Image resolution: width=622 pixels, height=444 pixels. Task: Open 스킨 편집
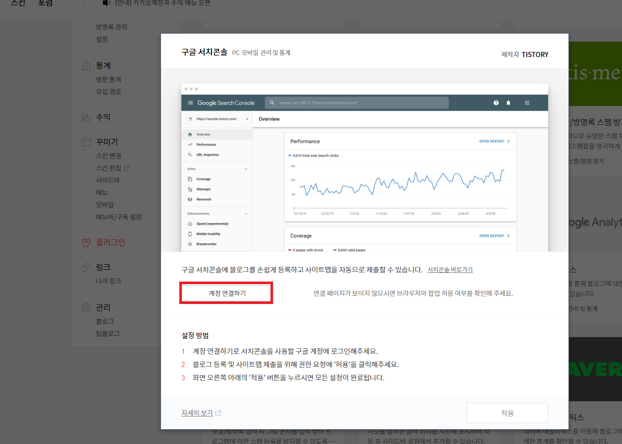coord(109,168)
